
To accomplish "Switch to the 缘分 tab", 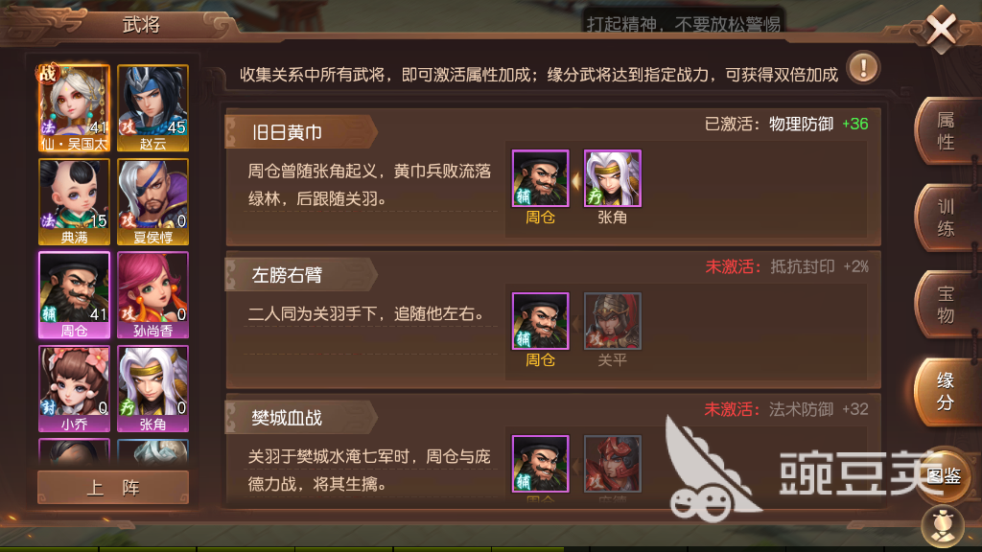I will click(x=946, y=392).
